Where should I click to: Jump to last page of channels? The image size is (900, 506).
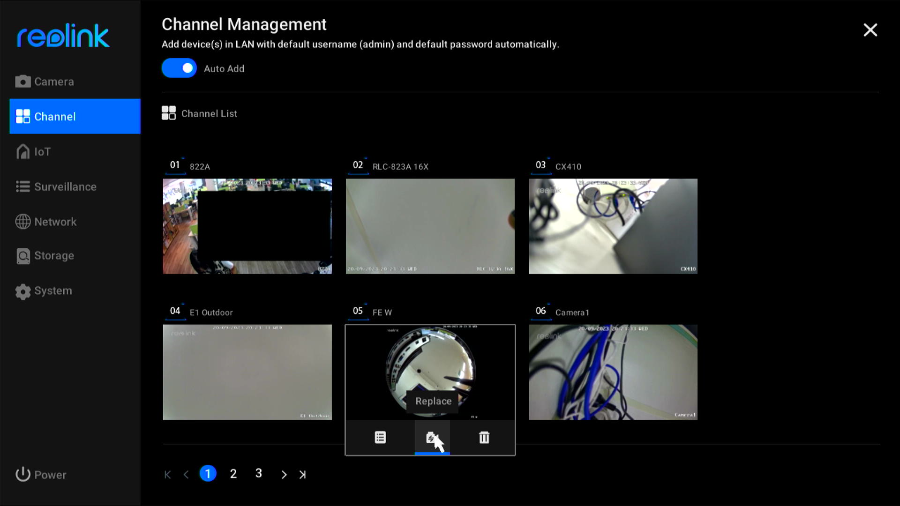tap(303, 475)
